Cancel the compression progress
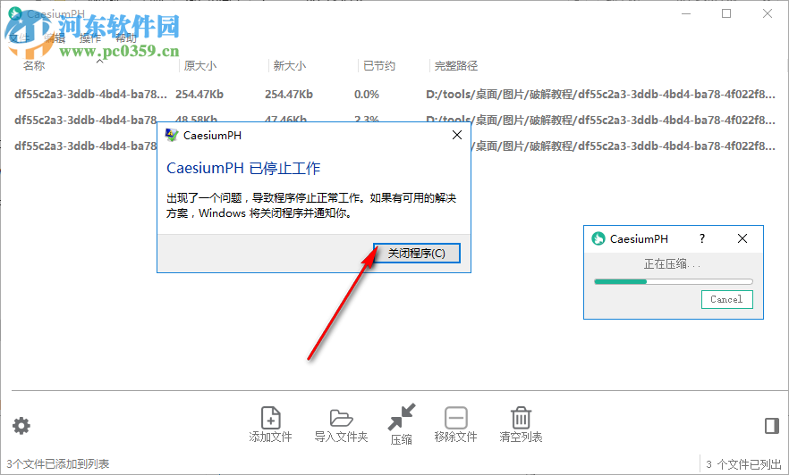Viewport: 789px width, 475px height. 726,299
